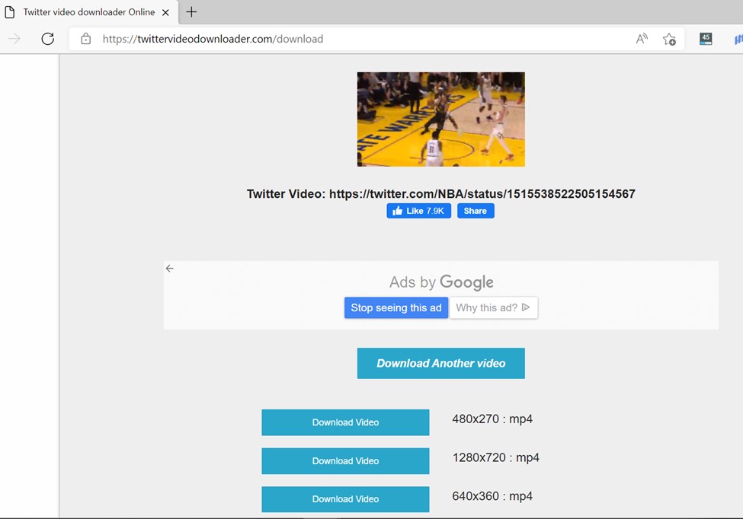Select the Twitter video downloader Online tab

(x=89, y=12)
